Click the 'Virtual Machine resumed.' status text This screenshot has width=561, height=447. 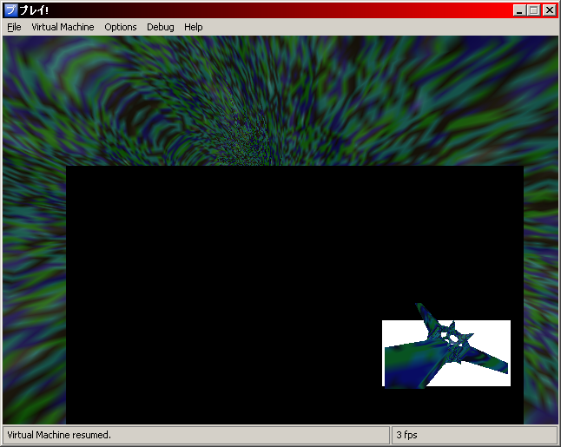point(59,435)
